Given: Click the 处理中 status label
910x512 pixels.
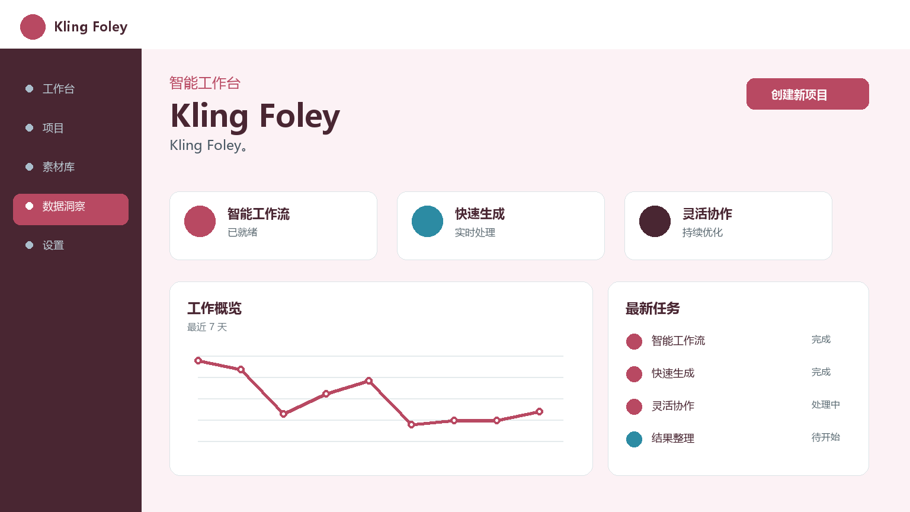Looking at the screenshot, I should [825, 405].
